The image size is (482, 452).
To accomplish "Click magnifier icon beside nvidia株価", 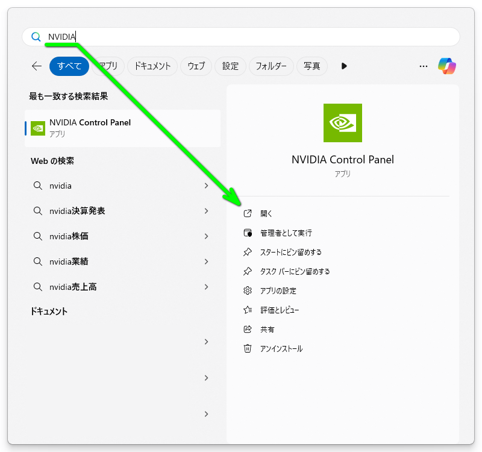I will click(x=38, y=236).
